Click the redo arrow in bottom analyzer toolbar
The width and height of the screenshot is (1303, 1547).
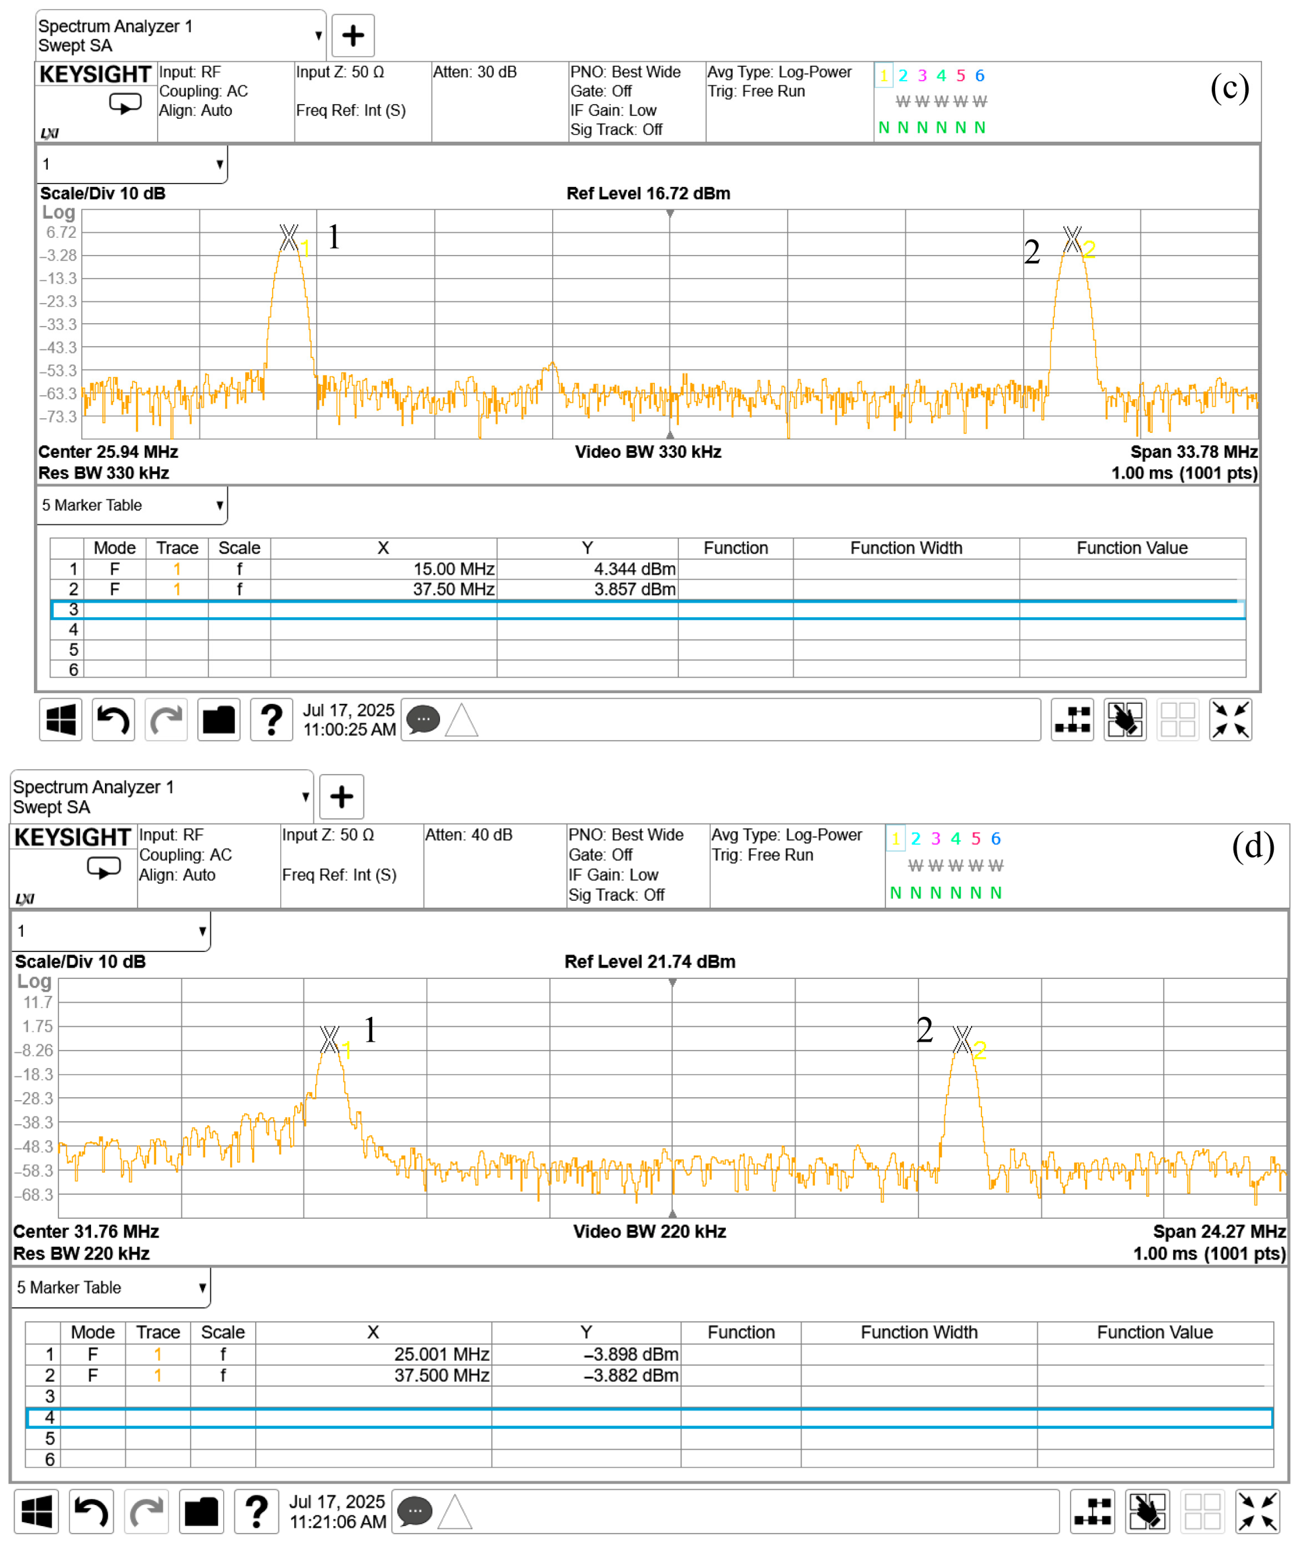(x=146, y=1511)
